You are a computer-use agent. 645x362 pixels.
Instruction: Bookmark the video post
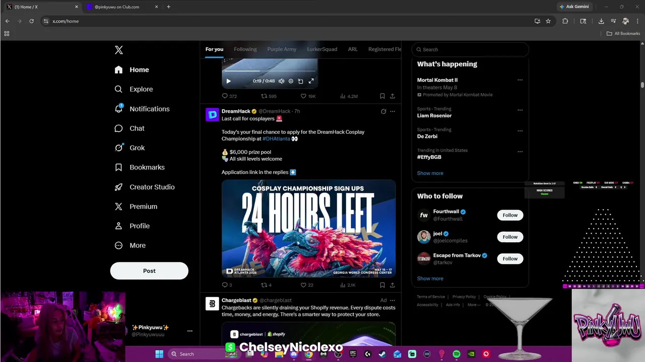click(382, 96)
